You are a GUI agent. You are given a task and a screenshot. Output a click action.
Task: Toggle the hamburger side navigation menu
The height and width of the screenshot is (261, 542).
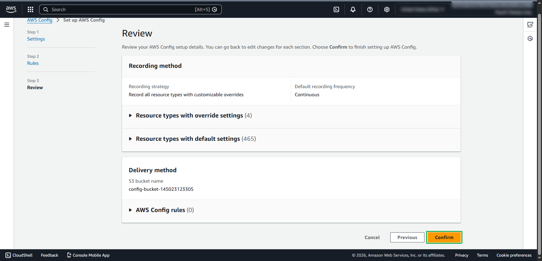(x=7, y=25)
